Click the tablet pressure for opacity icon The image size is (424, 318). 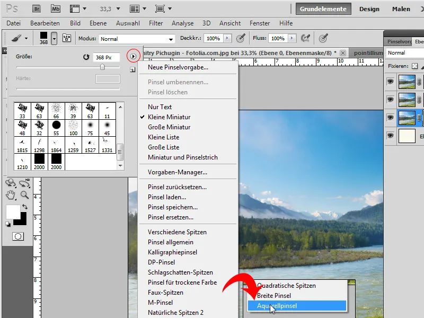point(241,38)
